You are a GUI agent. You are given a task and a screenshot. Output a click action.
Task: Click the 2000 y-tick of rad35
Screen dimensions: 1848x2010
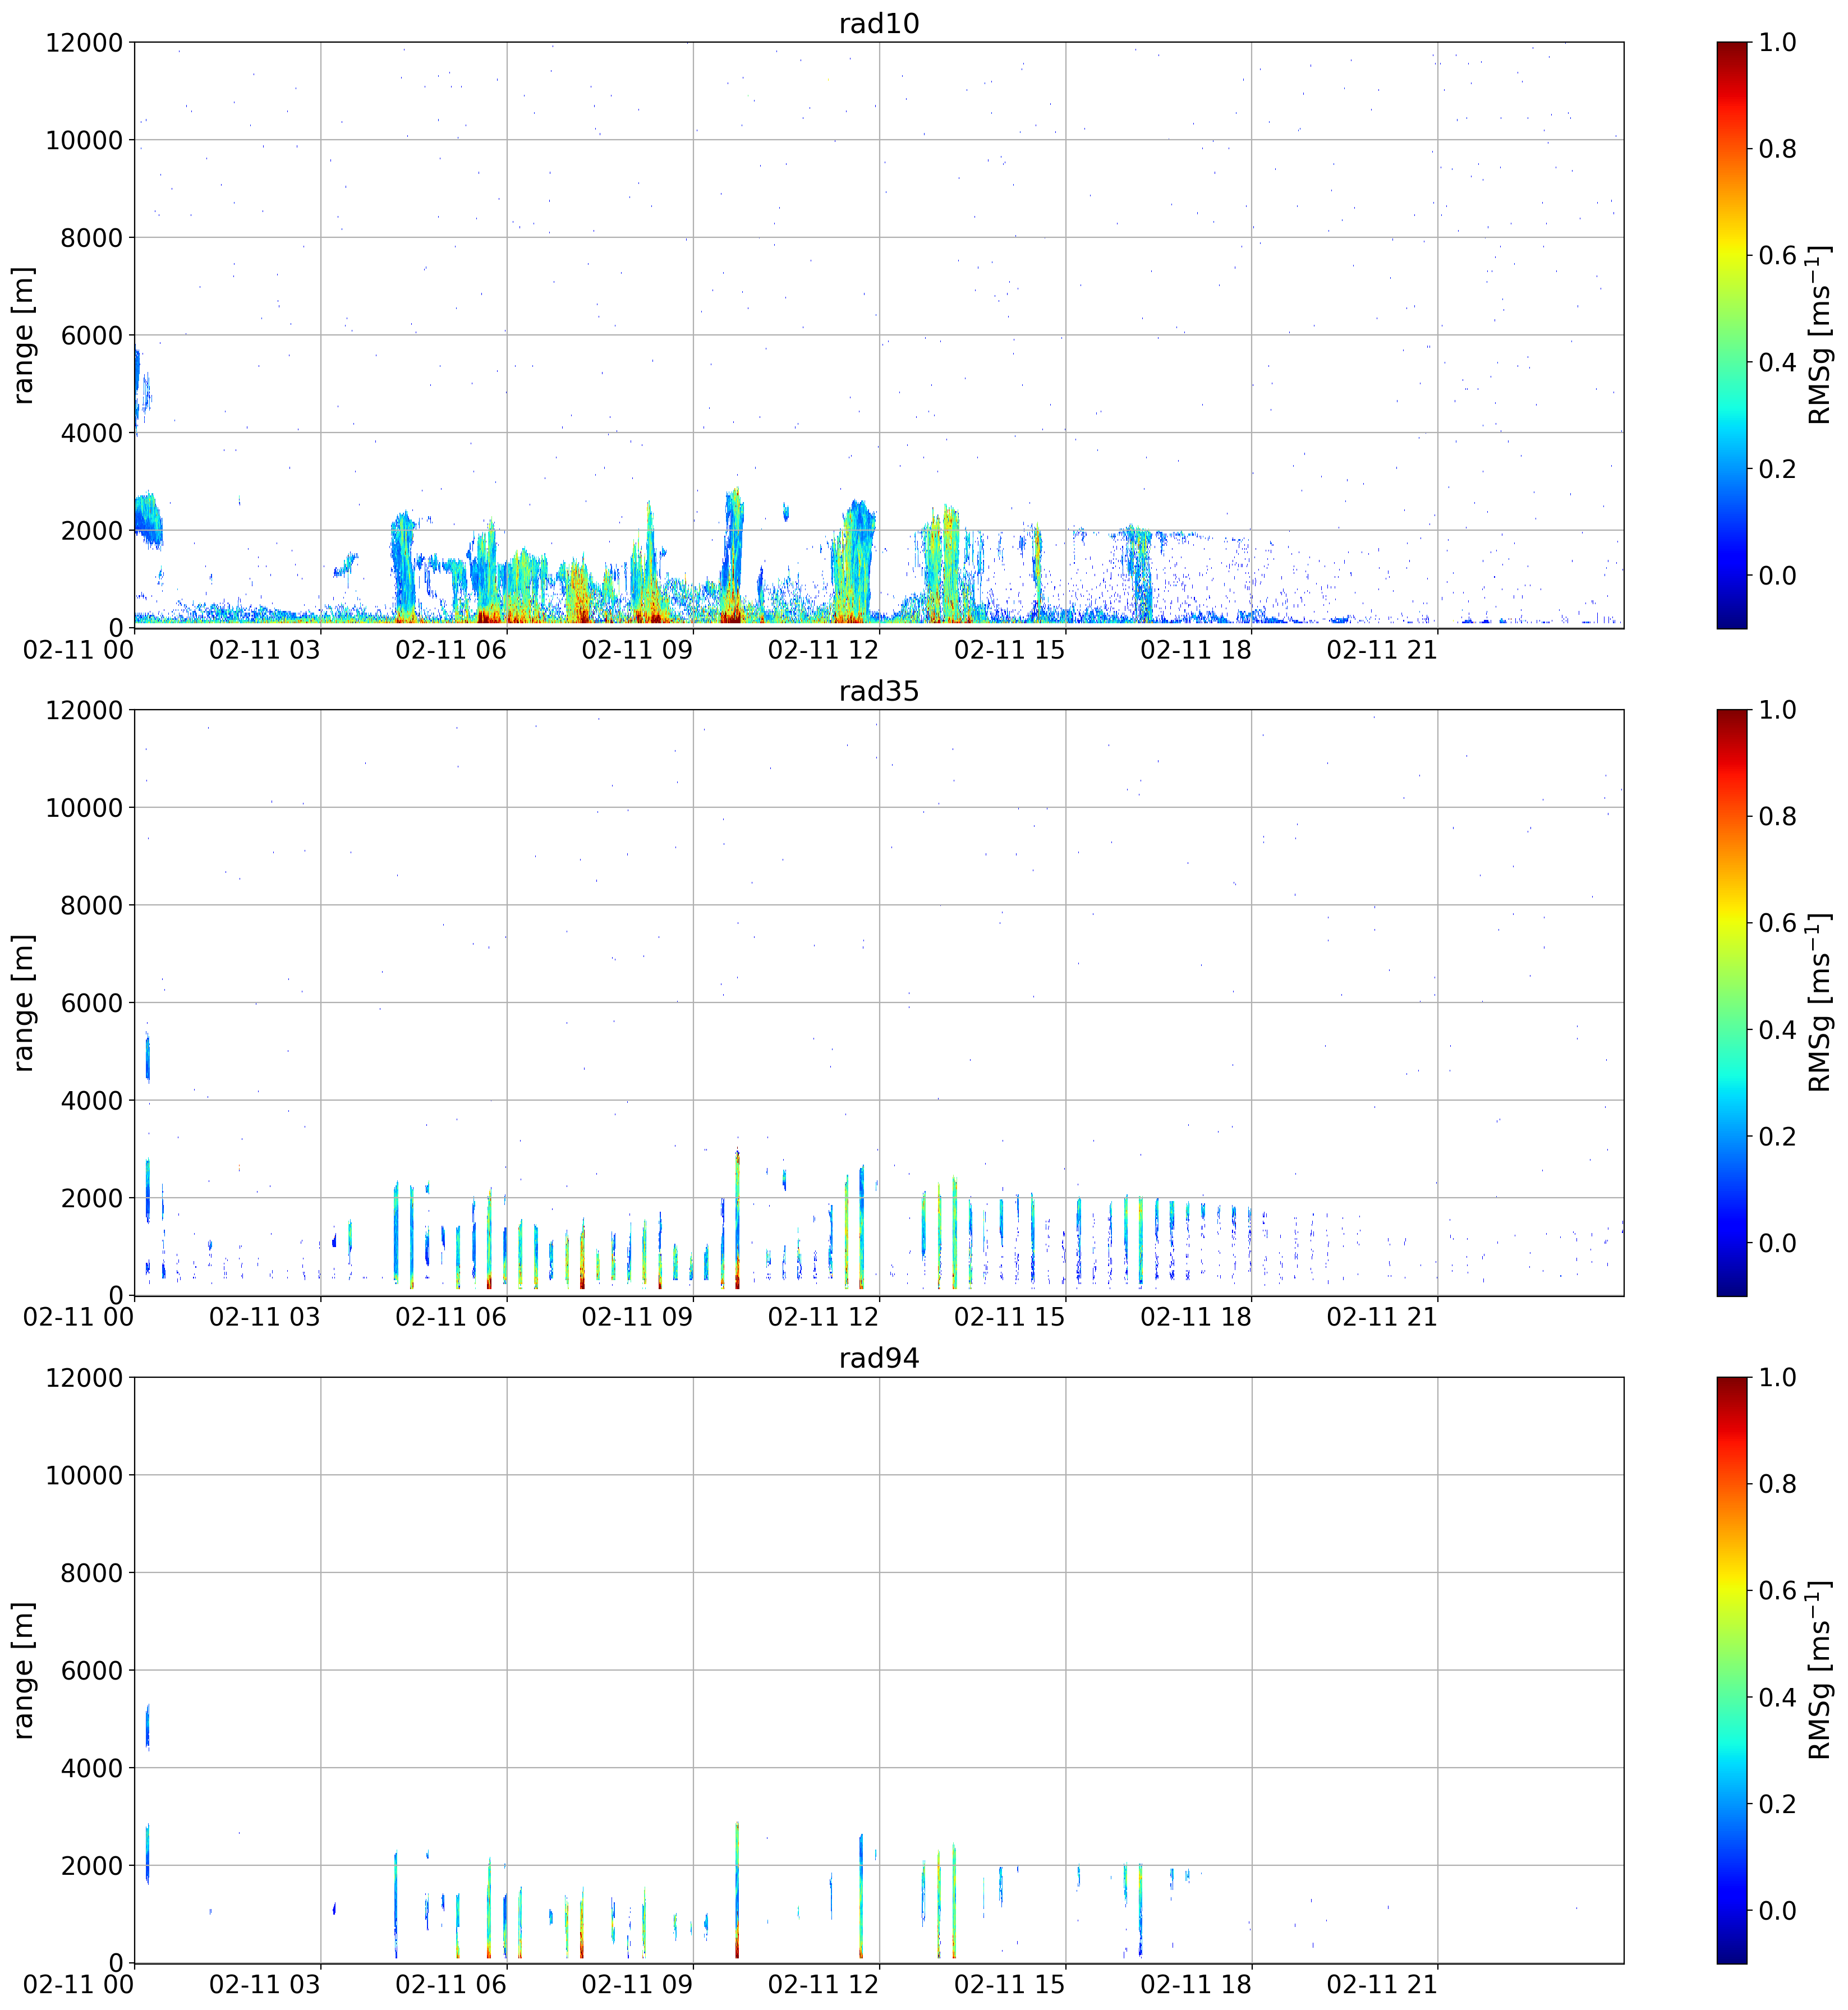coord(92,1198)
